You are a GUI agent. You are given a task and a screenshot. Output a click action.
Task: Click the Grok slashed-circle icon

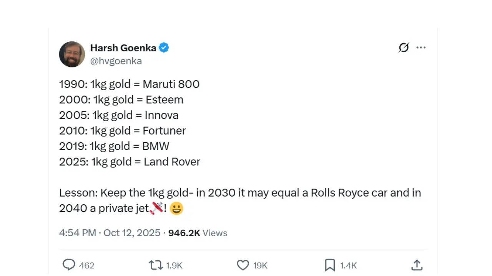click(404, 48)
